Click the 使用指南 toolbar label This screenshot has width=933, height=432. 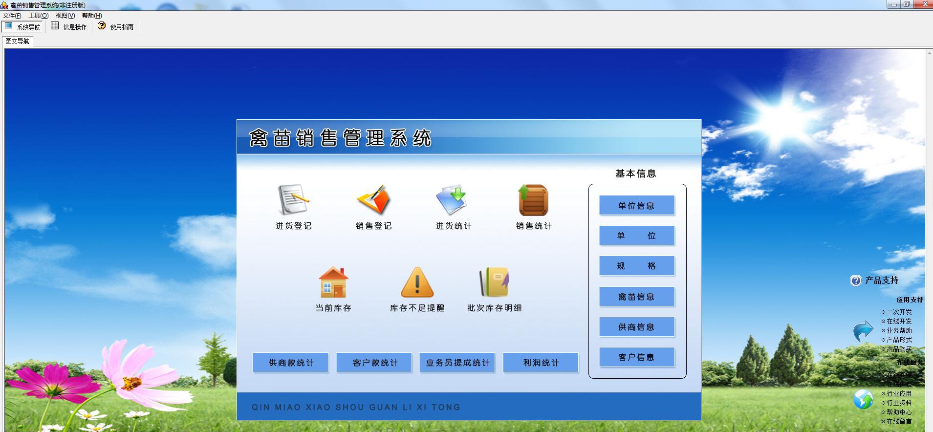point(122,27)
